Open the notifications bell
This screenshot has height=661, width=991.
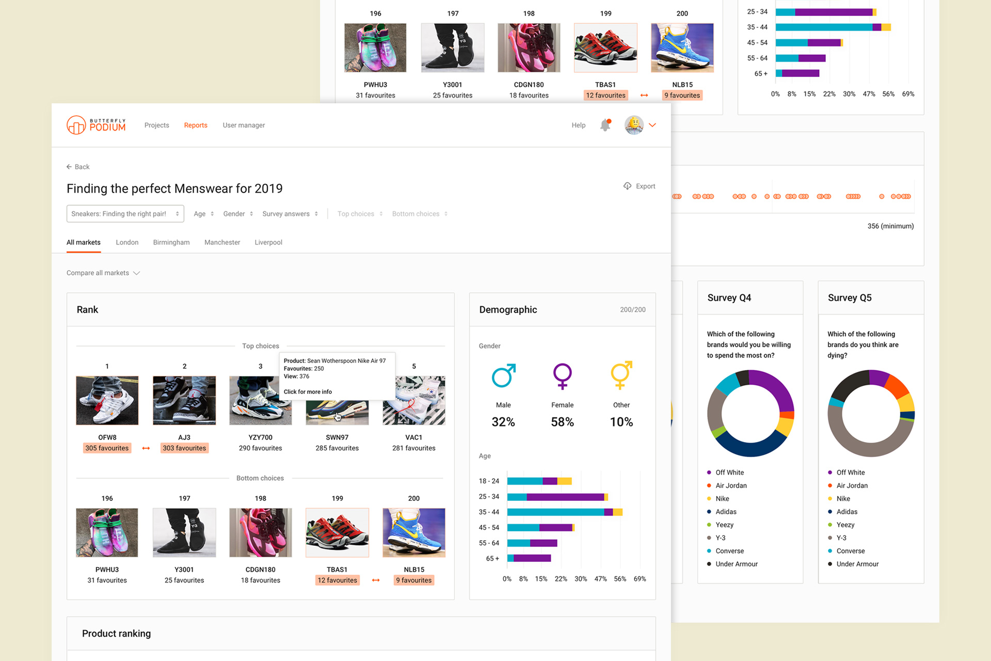click(x=605, y=125)
